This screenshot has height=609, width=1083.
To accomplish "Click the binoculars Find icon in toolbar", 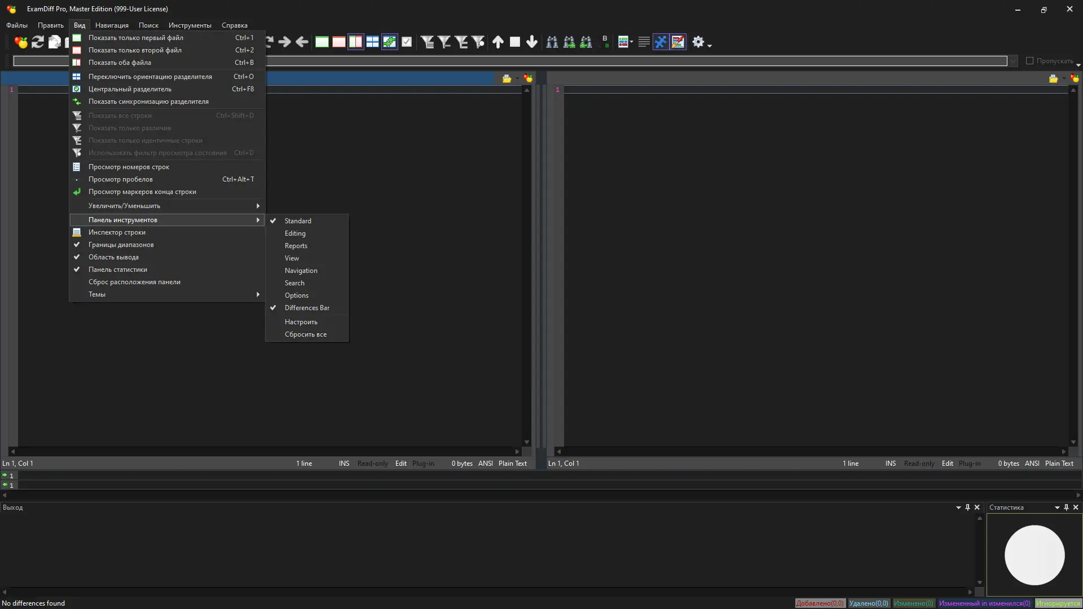I will [x=552, y=42].
